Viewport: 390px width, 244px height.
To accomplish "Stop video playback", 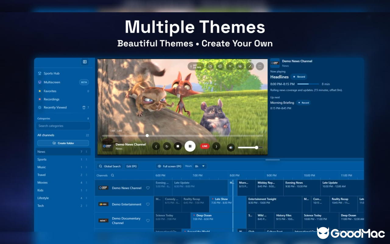I will click(178, 146).
